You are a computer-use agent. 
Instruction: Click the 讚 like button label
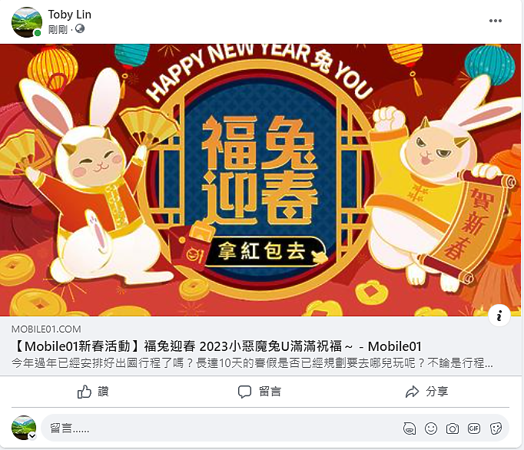(x=103, y=392)
